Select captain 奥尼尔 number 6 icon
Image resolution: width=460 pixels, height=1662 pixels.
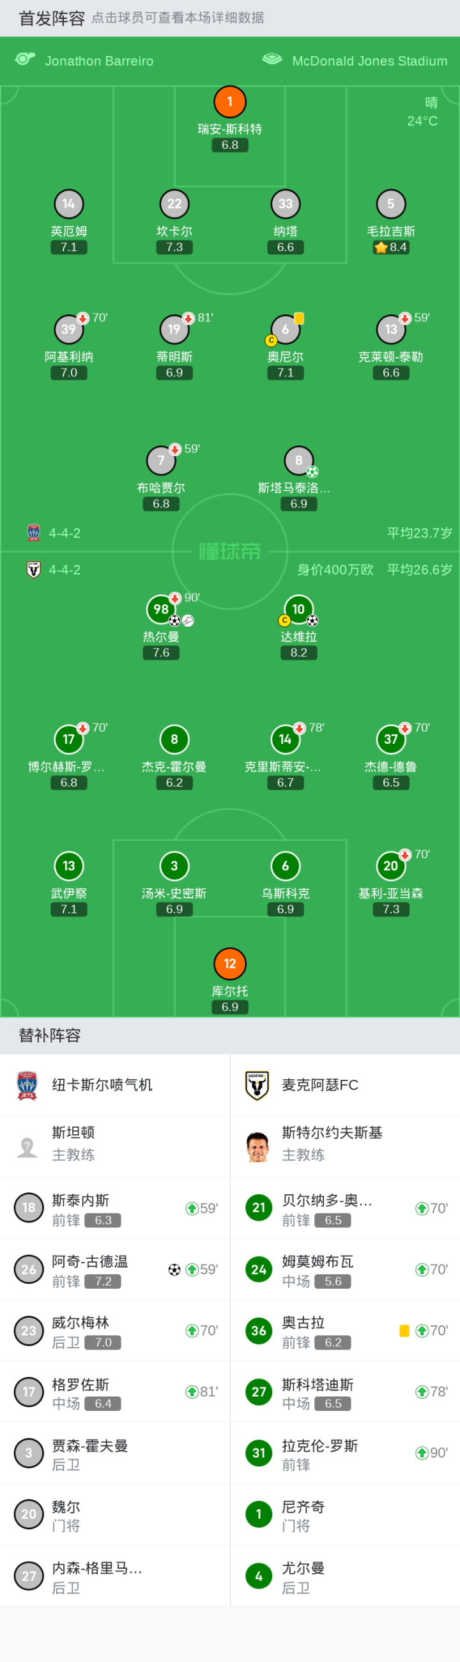285,330
